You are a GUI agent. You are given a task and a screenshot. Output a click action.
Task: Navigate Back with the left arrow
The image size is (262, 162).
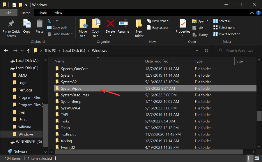point(6,50)
